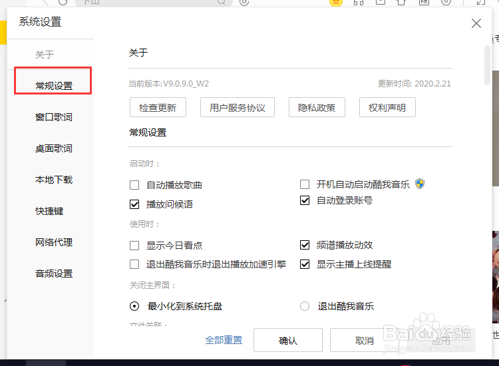Click the 更新时间: 2020.2.21 text
The height and width of the screenshot is (366, 499).
click(x=415, y=84)
